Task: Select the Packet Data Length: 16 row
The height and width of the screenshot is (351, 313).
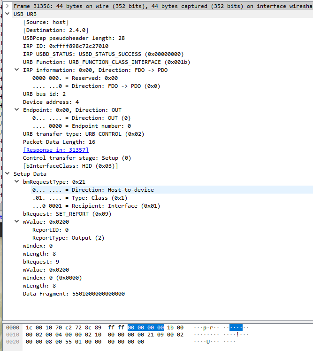Action: click(59, 142)
